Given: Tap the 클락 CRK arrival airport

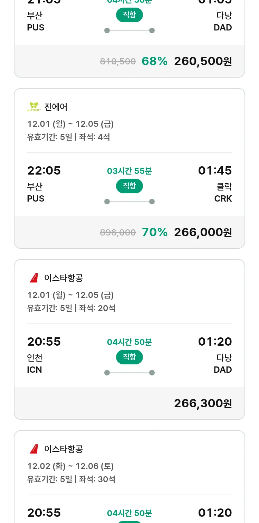Looking at the screenshot, I should click(x=223, y=193).
